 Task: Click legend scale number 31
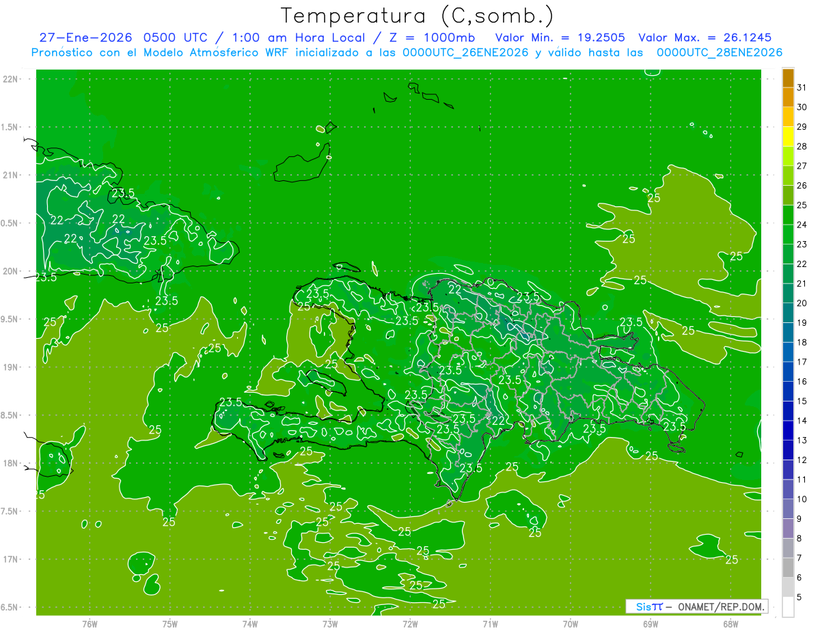click(802, 87)
